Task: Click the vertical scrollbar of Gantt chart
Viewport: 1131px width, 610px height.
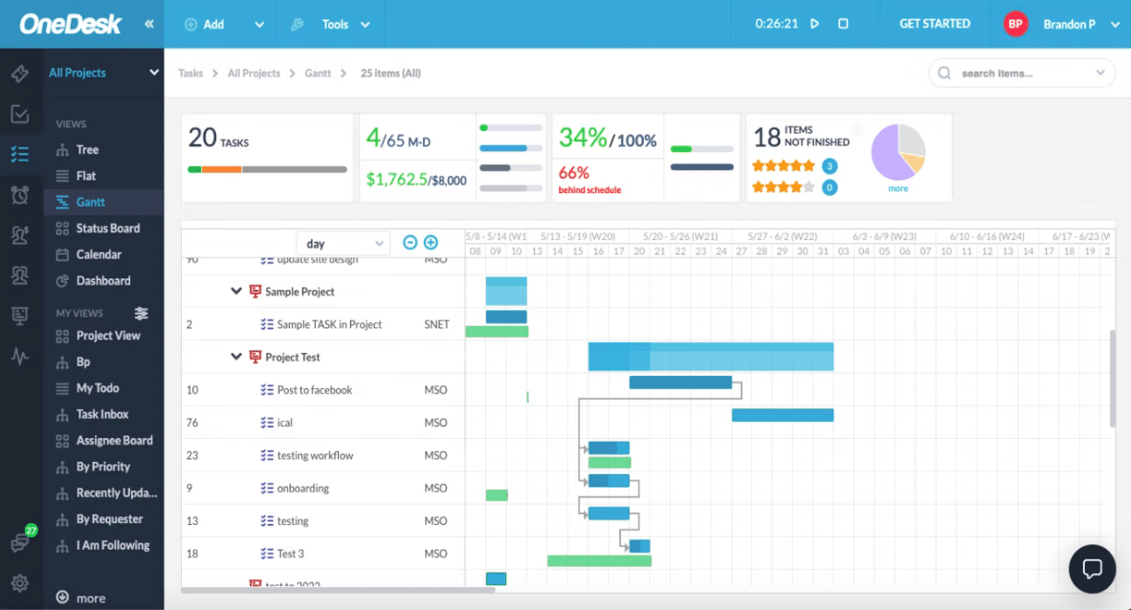Action: pyautogui.click(x=1112, y=379)
